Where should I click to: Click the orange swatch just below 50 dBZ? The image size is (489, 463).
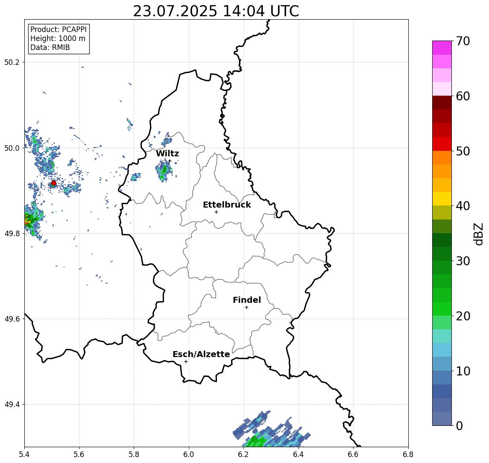(x=442, y=158)
